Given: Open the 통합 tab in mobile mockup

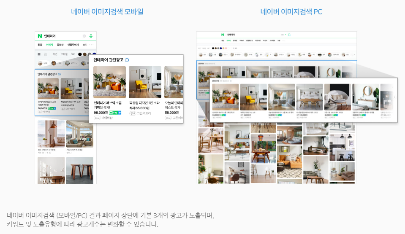Looking at the screenshot, I should pyautogui.click(x=40, y=45).
